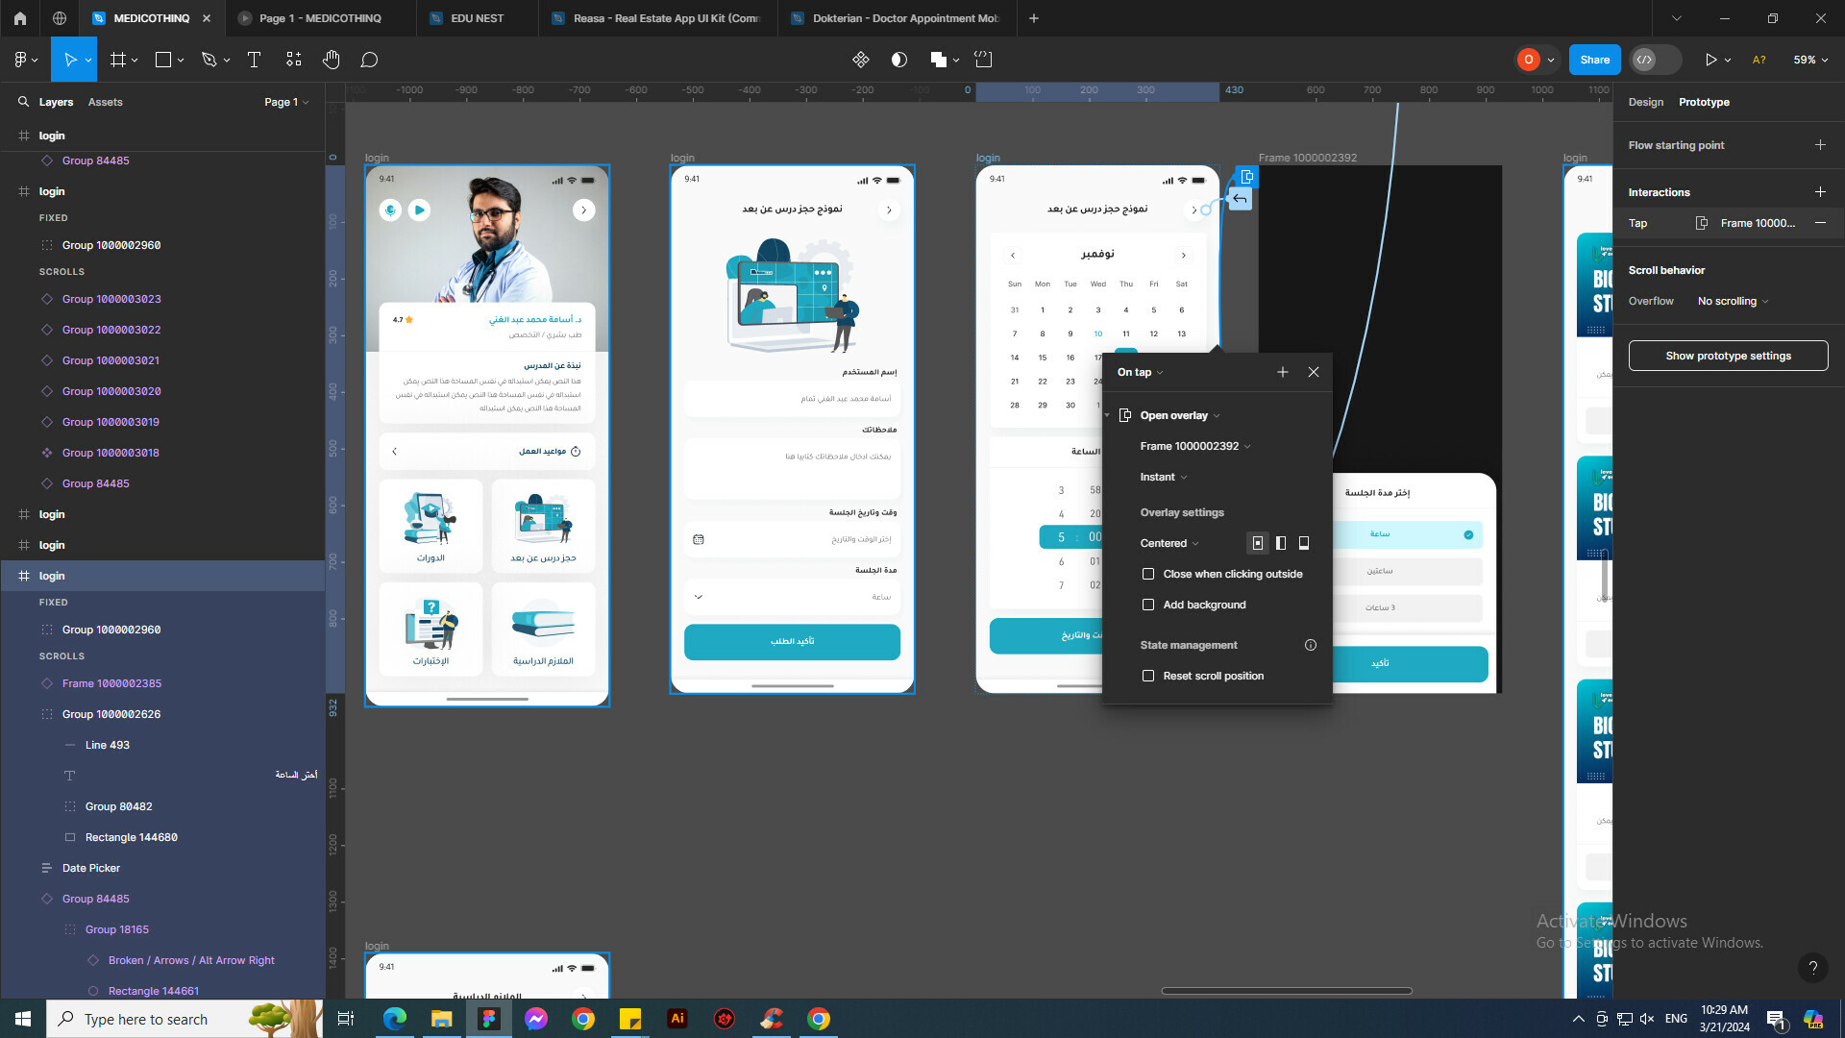Enable Add background checkbox
Viewport: 1845px width, 1038px height.
[x=1147, y=605]
